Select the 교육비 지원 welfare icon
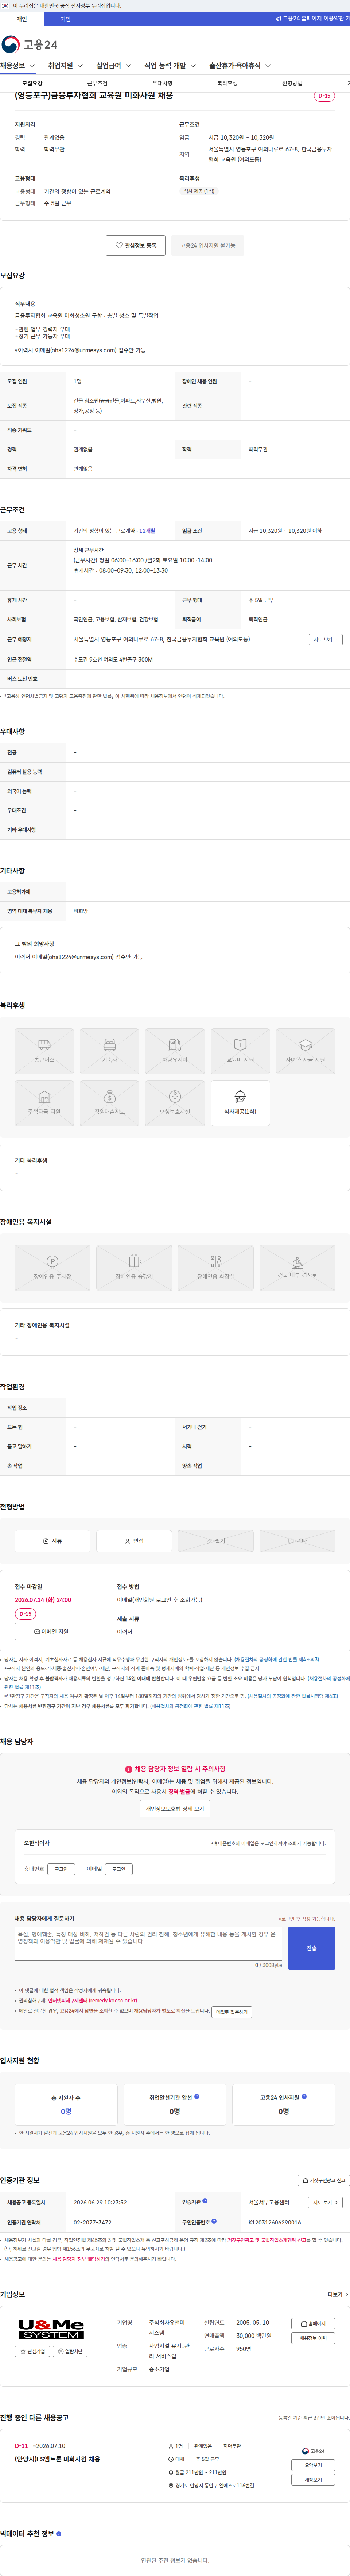The width and height of the screenshot is (350, 2576). pos(240,1051)
